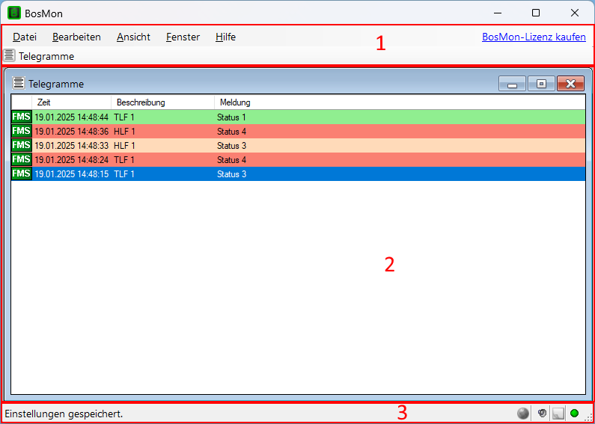Click the green LED status indicator

[x=574, y=414]
